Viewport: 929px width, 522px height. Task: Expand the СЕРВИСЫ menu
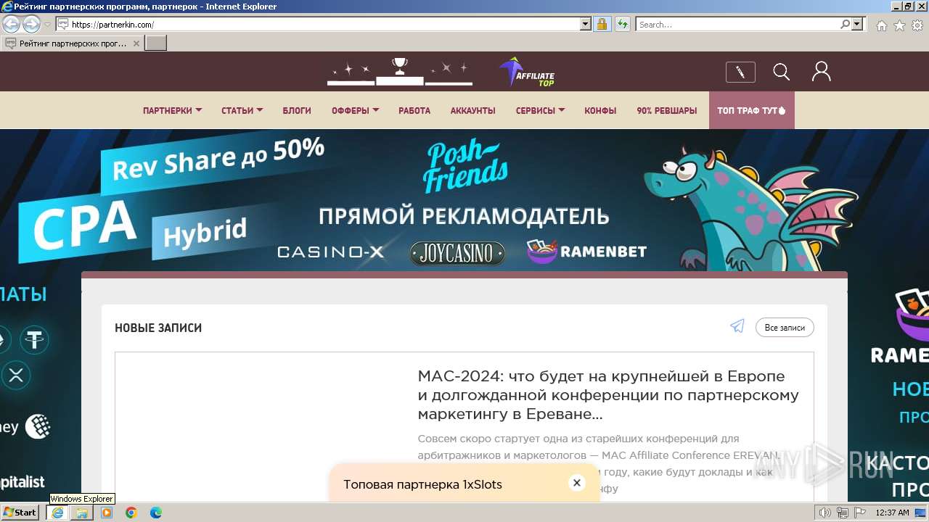point(540,111)
